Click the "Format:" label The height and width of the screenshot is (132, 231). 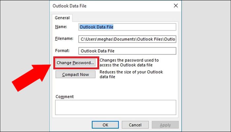[62, 51]
